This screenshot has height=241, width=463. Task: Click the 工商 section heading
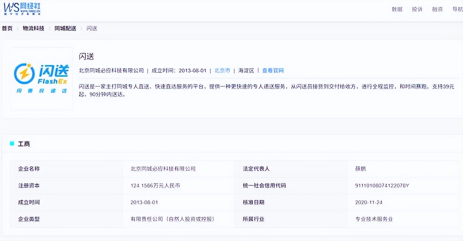pyautogui.click(x=24, y=144)
